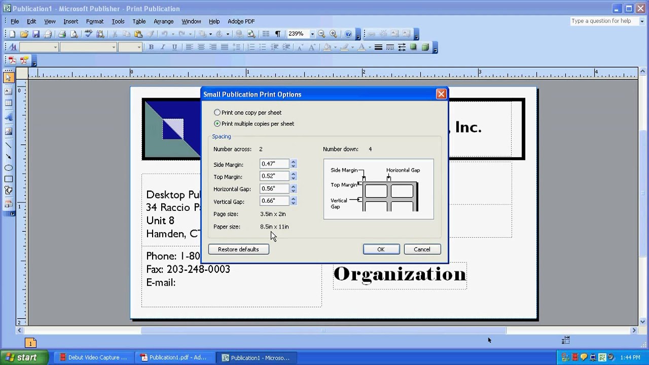Click the Open folder toolbar icon
The height and width of the screenshot is (365, 649).
pyautogui.click(x=24, y=34)
